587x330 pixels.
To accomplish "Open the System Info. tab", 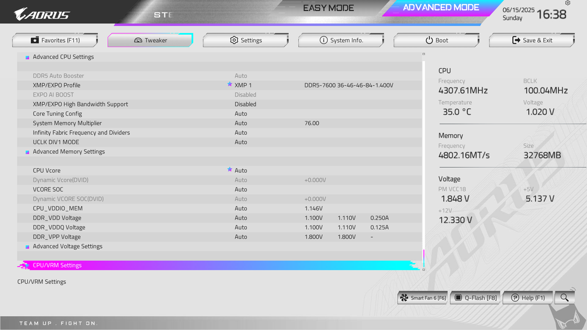I will point(341,40).
